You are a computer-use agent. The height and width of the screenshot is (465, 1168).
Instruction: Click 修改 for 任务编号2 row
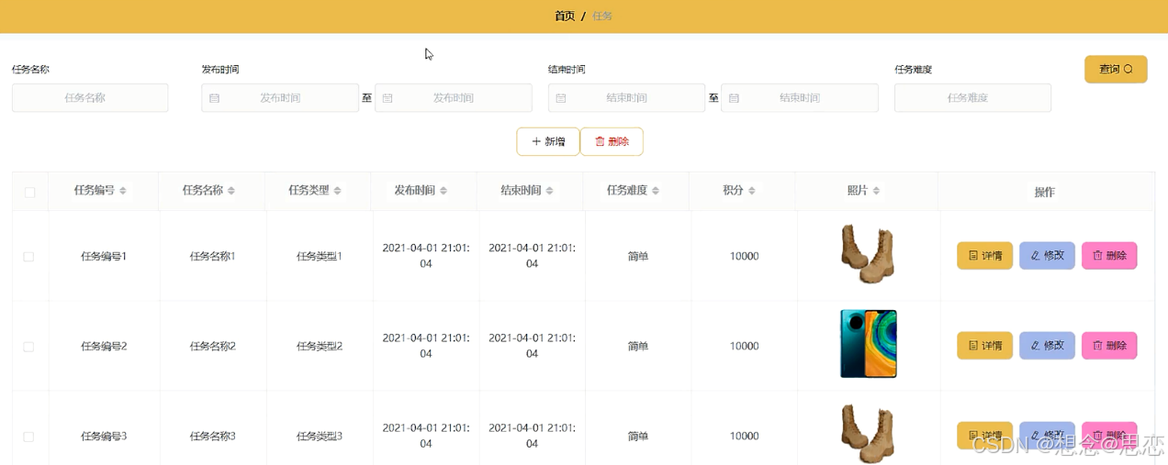coord(1047,346)
